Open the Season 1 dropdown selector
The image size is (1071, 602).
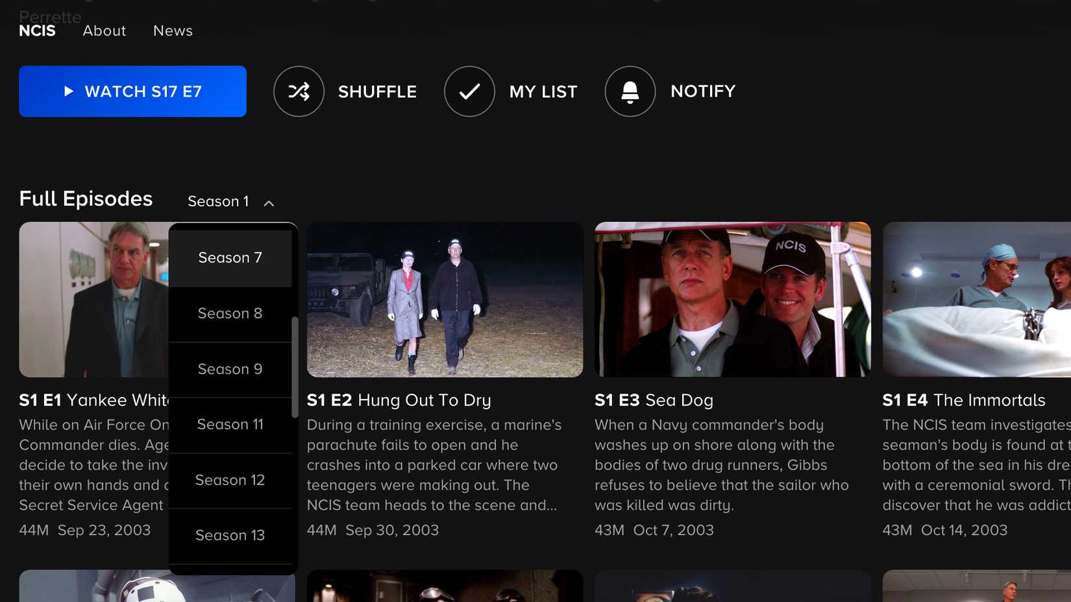(x=219, y=202)
